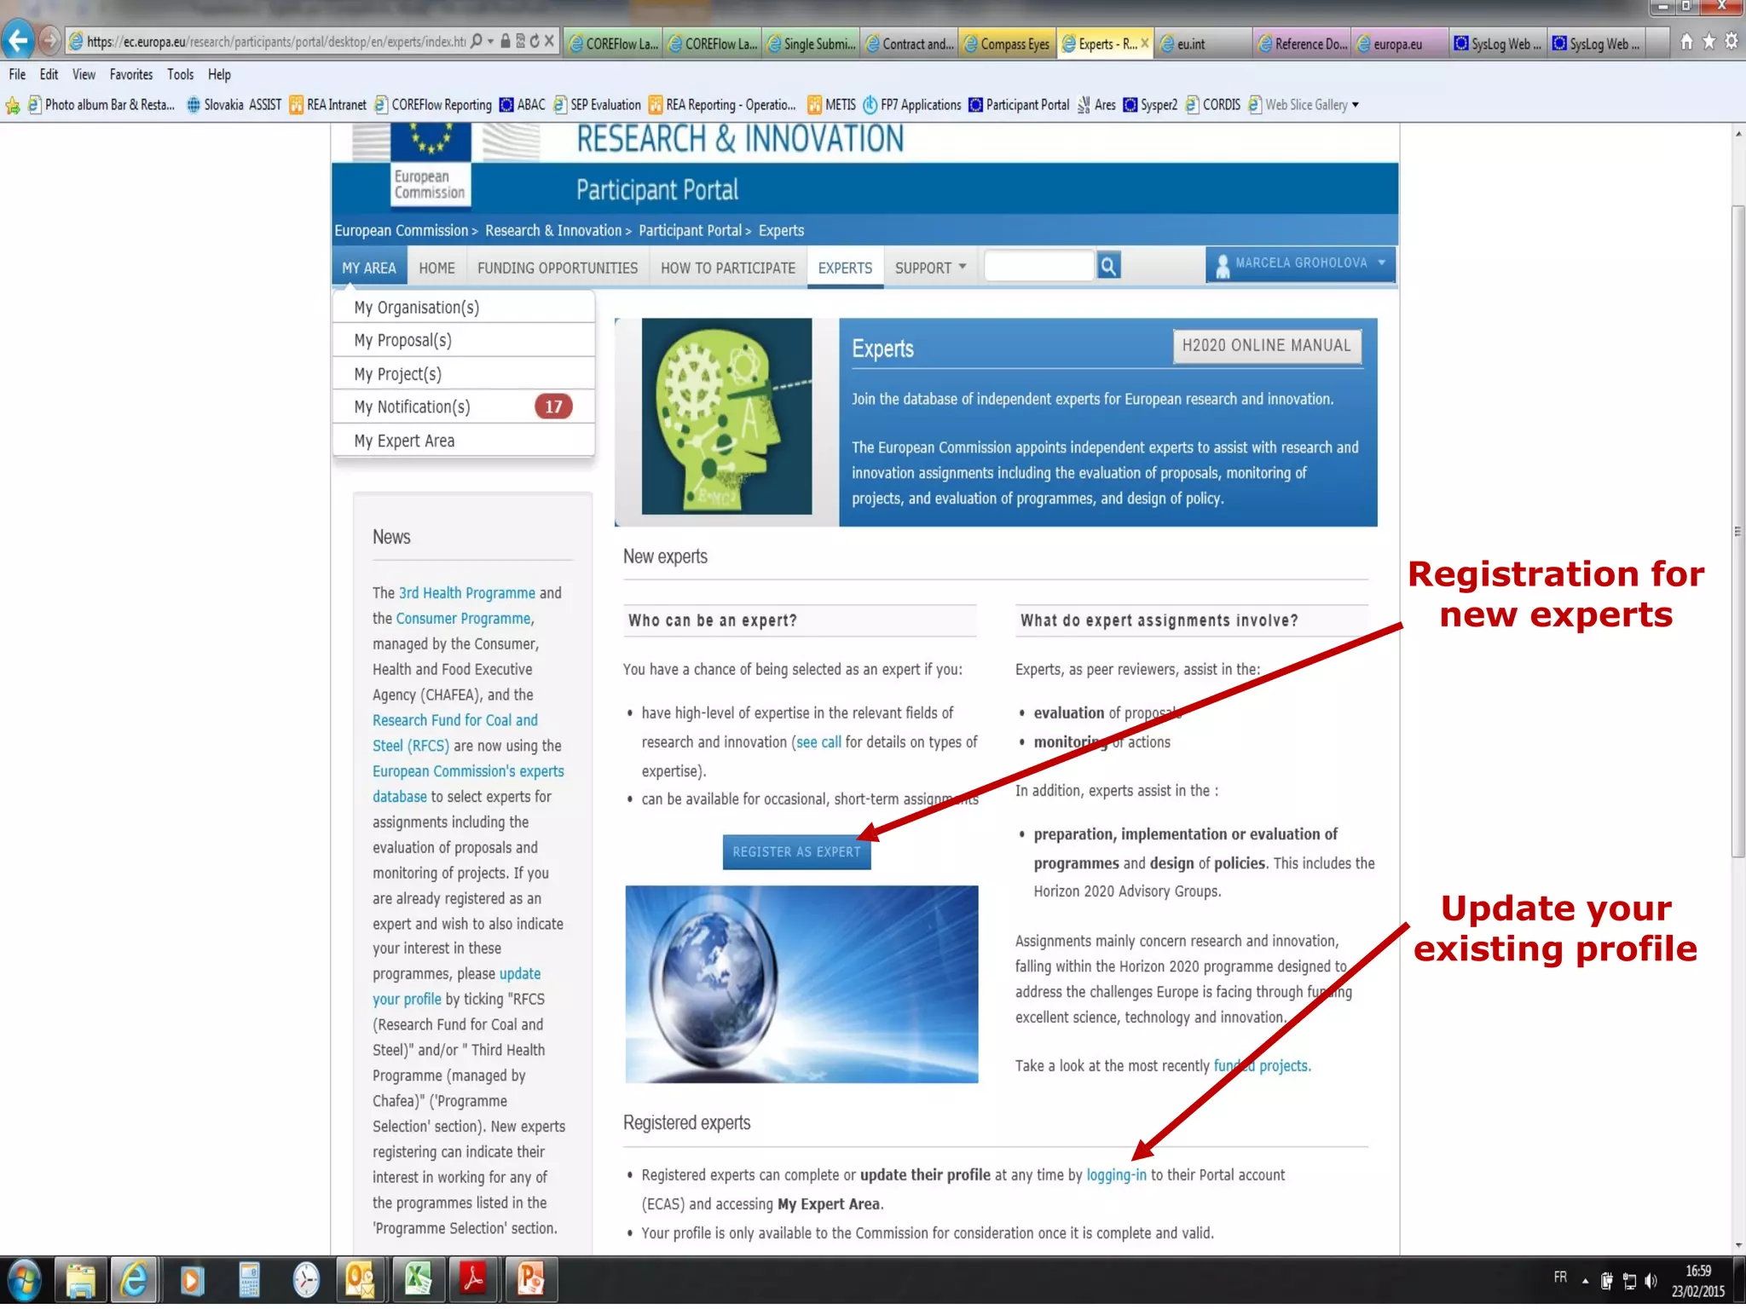Image resolution: width=1746 pixels, height=1309 pixels.
Task: Open the Favorites menu
Action: point(130,75)
